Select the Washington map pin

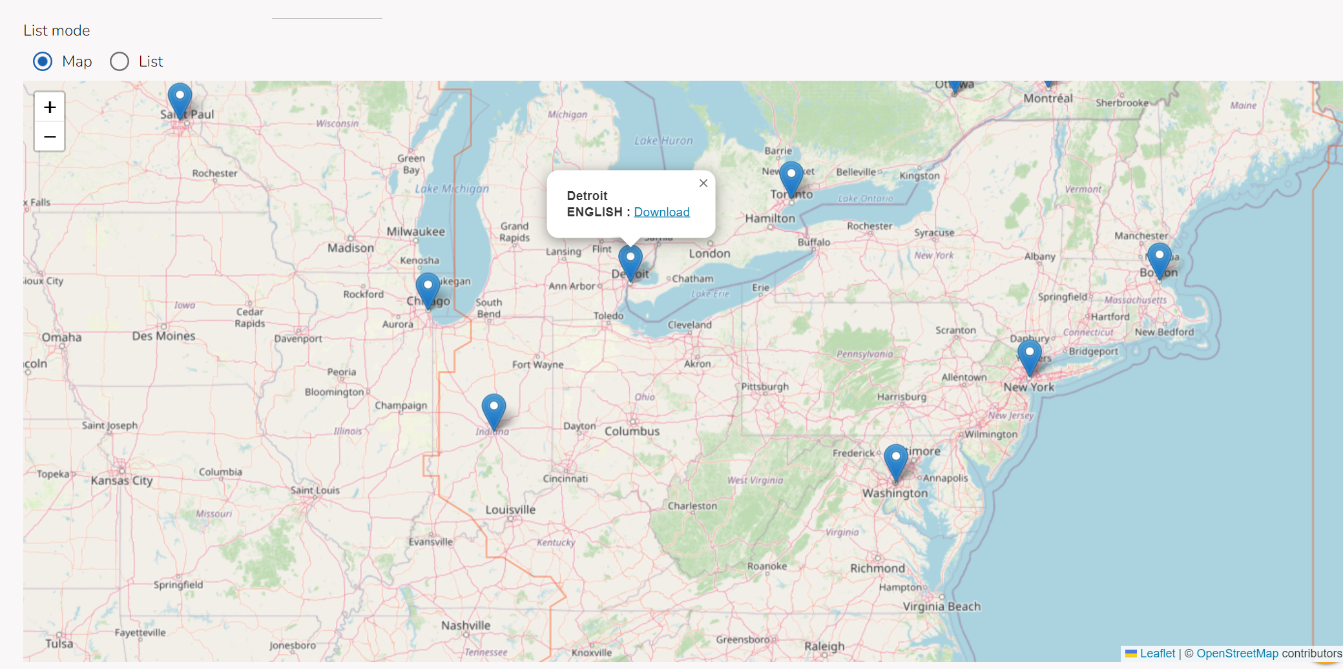coord(895,460)
